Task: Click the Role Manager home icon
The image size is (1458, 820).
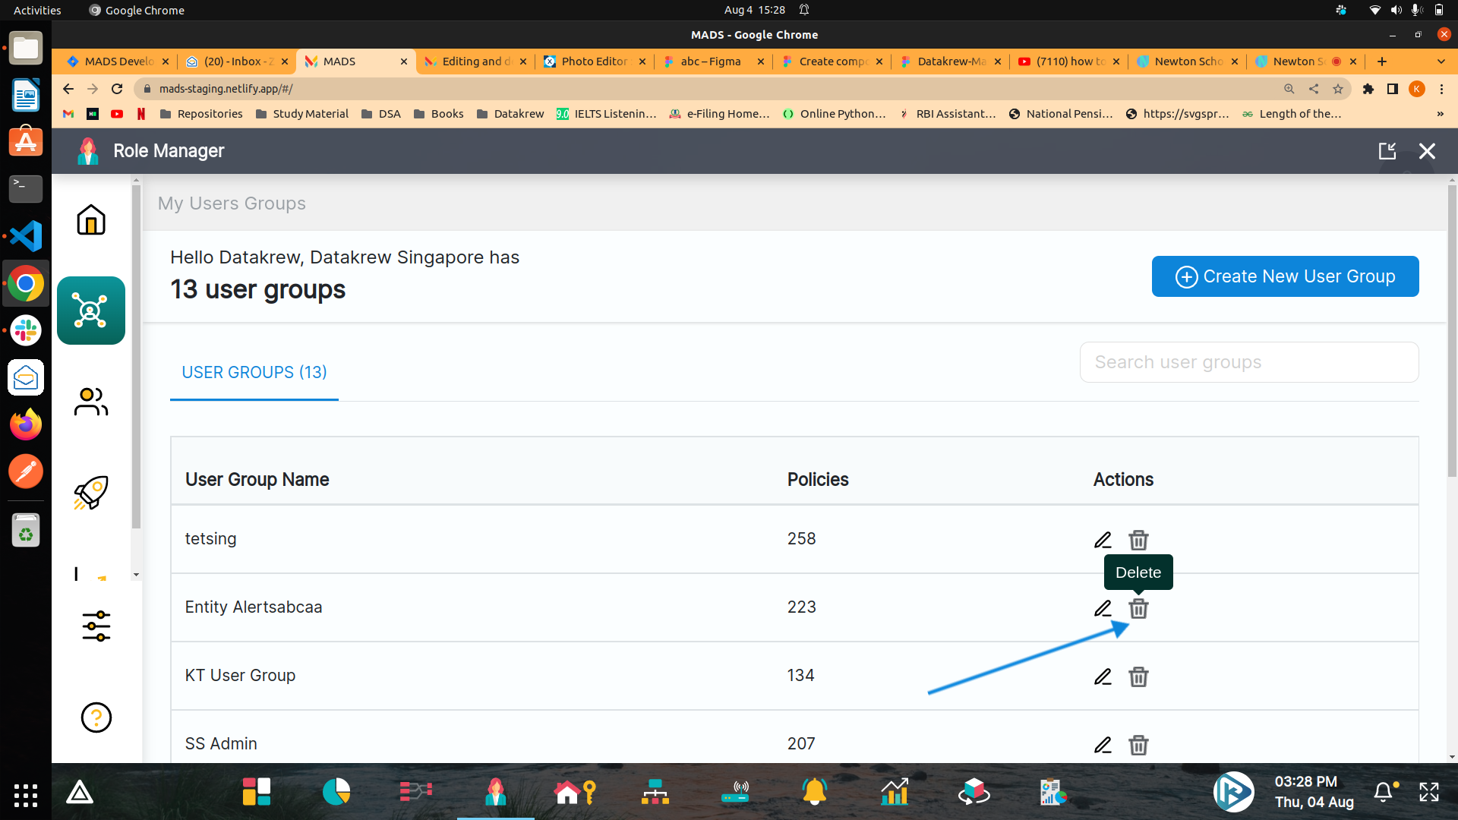Action: [x=90, y=219]
